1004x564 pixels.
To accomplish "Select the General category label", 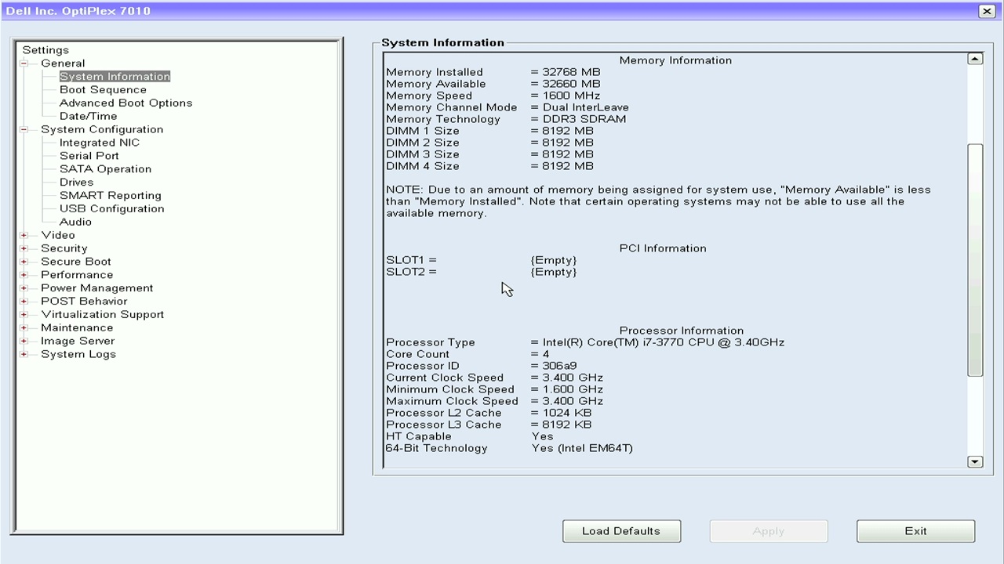I will 63,63.
